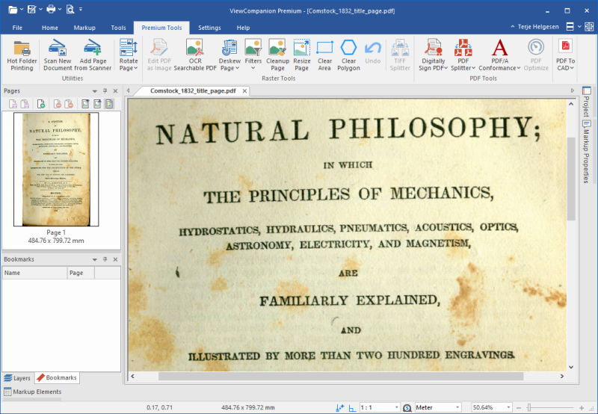Switch to the Markup ribbon tab
Viewport: 598px width, 414px height.
[84, 28]
